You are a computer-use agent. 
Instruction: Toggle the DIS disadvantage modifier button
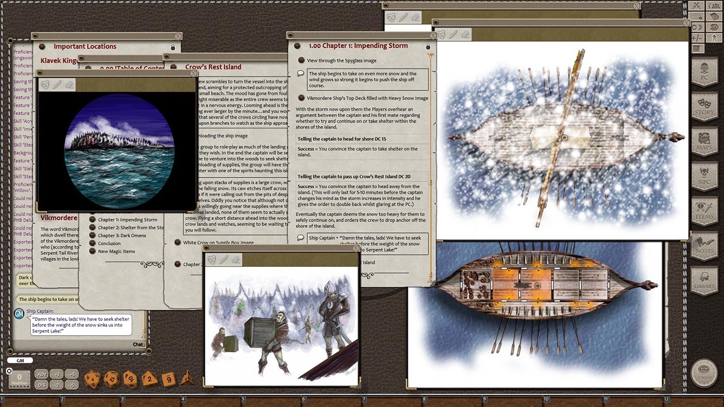(x=41, y=385)
